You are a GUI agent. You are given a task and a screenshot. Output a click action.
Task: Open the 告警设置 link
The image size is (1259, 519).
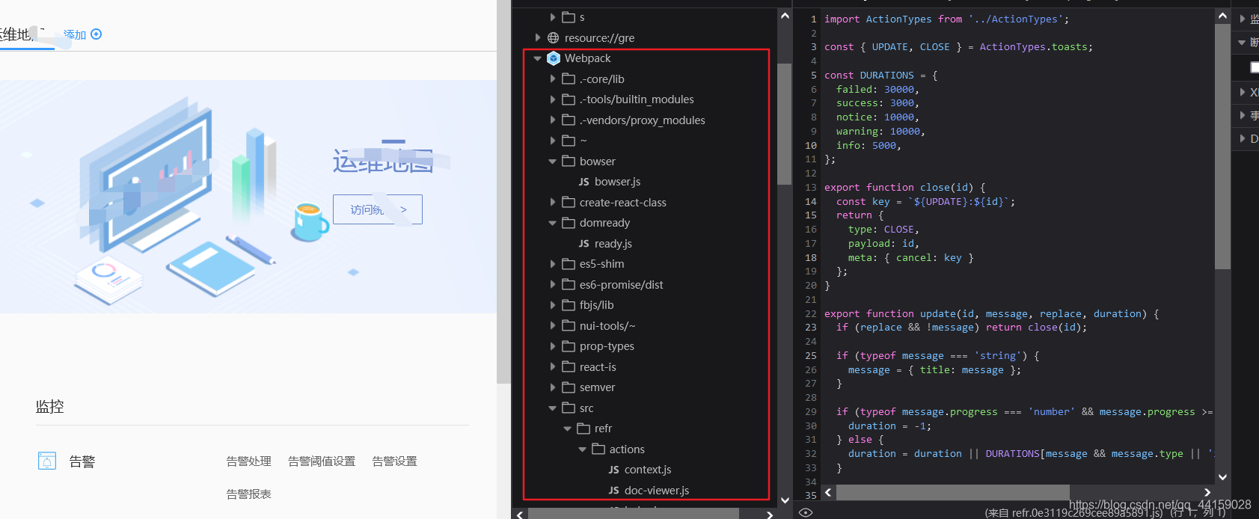(395, 461)
